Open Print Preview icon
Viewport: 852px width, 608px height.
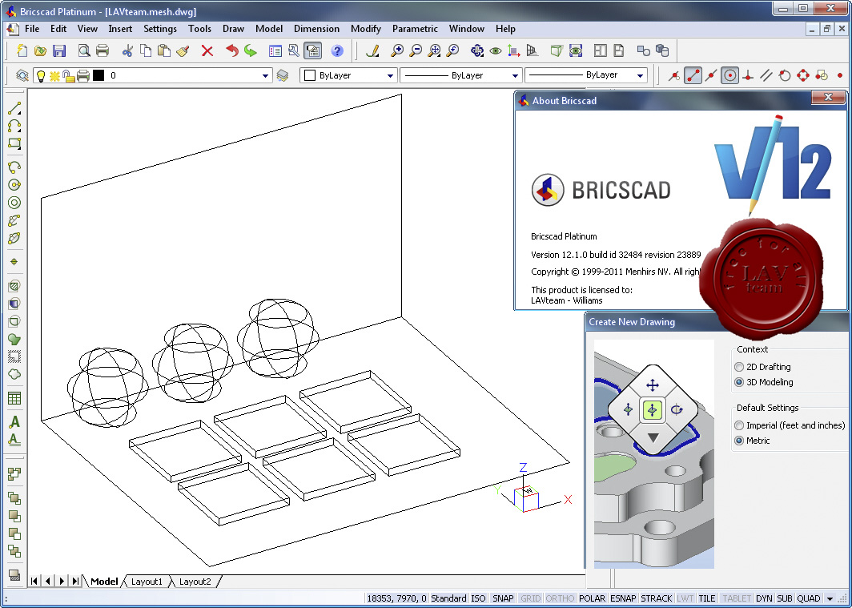click(83, 50)
